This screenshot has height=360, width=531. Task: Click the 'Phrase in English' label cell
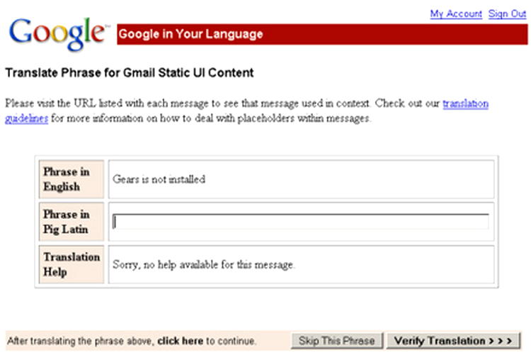[x=72, y=179]
